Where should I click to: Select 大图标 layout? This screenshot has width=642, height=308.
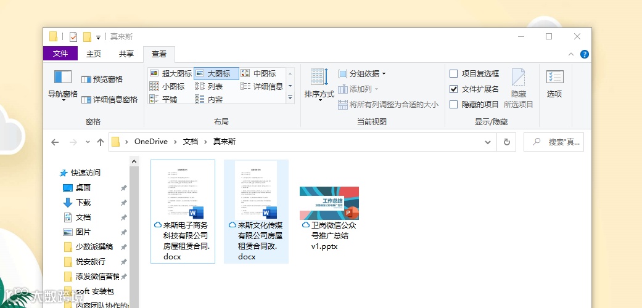tap(216, 74)
